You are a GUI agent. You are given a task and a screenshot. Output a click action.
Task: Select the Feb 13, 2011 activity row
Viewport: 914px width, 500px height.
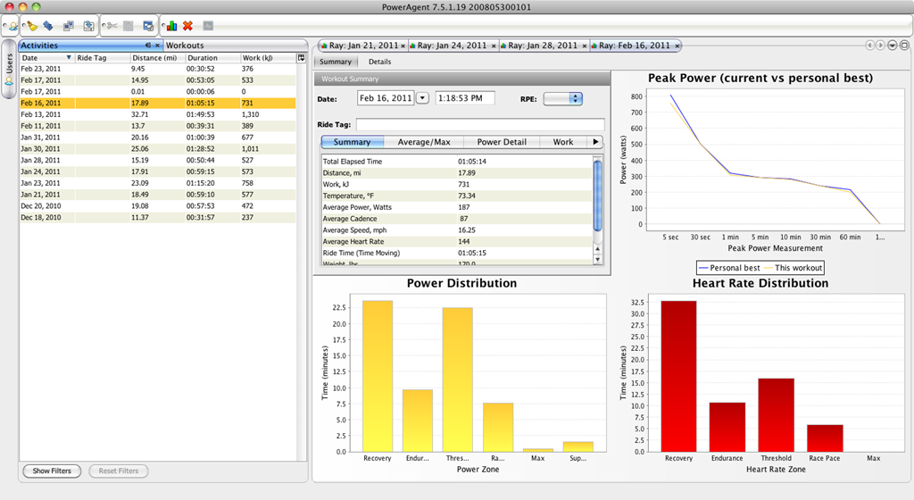pos(157,114)
